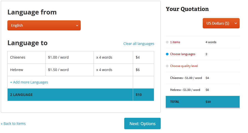Click the Hebrew language row cell
The height and width of the screenshot is (133, 248).
point(26,70)
